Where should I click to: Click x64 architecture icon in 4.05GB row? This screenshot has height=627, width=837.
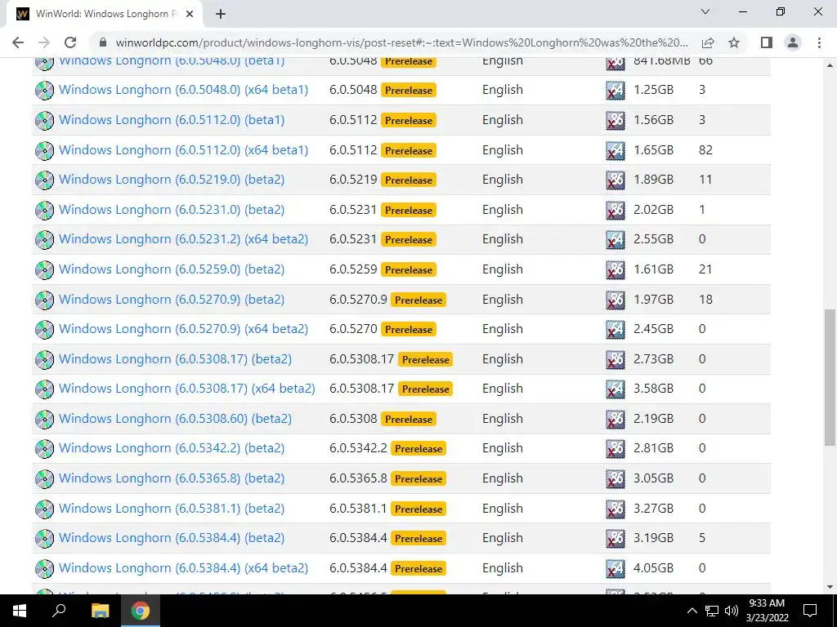[615, 568]
